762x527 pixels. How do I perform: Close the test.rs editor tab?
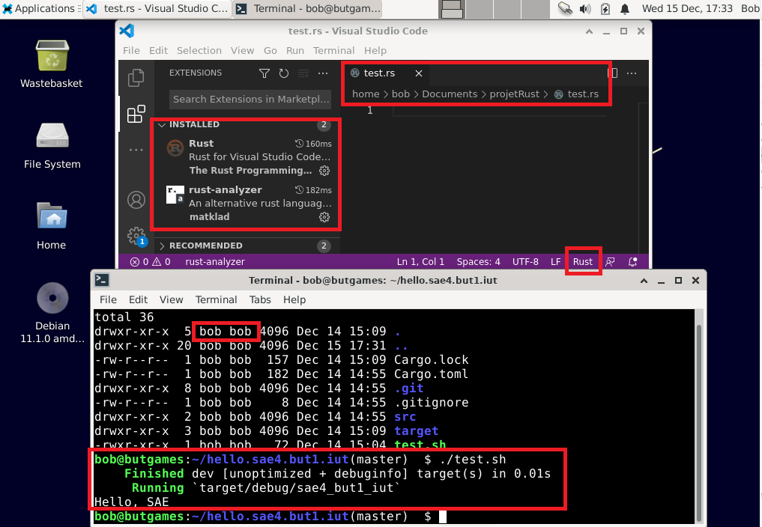click(418, 73)
